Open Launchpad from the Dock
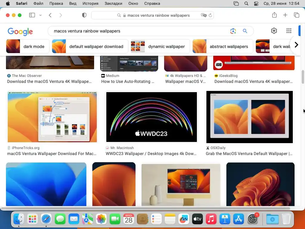This screenshot has height=229, width=305. tap(32, 219)
